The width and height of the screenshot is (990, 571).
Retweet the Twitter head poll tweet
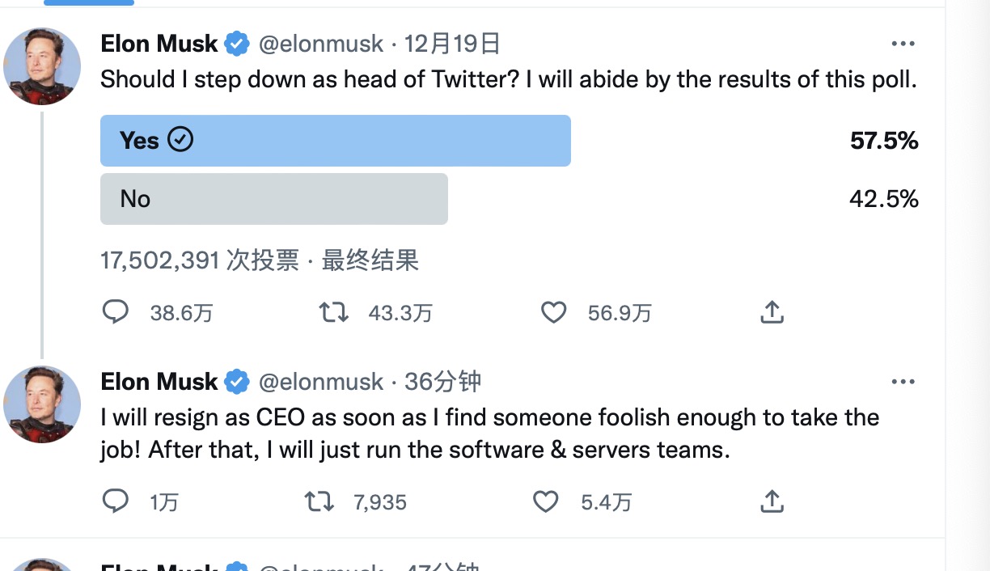(x=333, y=312)
